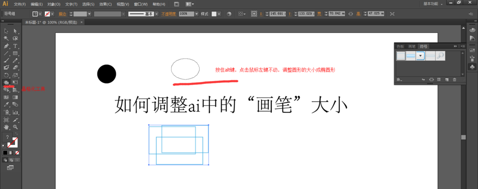Open the Color panel palette icon
This screenshot has width=478, height=189.
tap(472, 30)
